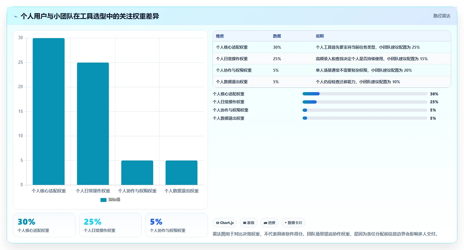The image size is (464, 250).
Task: Click the 30% value in the table
Action: point(277,47)
